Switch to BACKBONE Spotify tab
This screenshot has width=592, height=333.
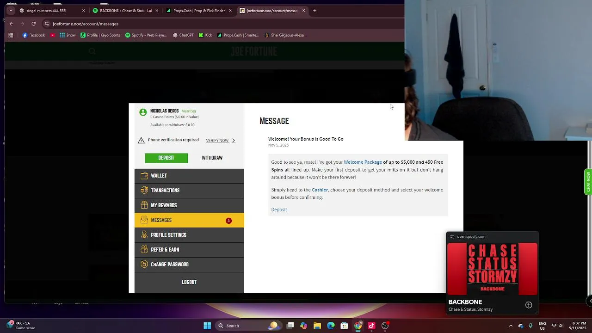tap(122, 11)
